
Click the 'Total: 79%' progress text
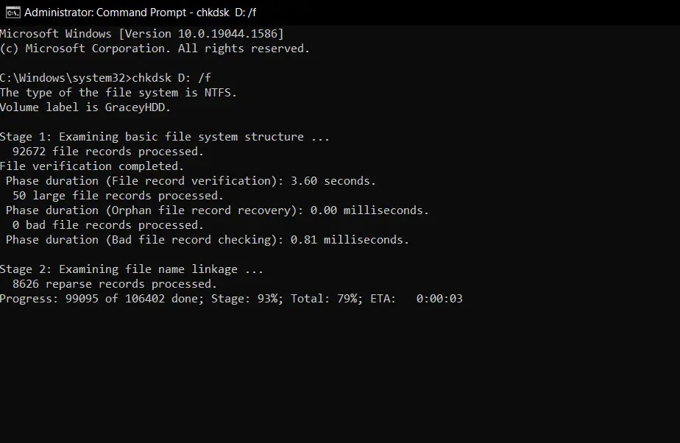pyautogui.click(x=326, y=299)
